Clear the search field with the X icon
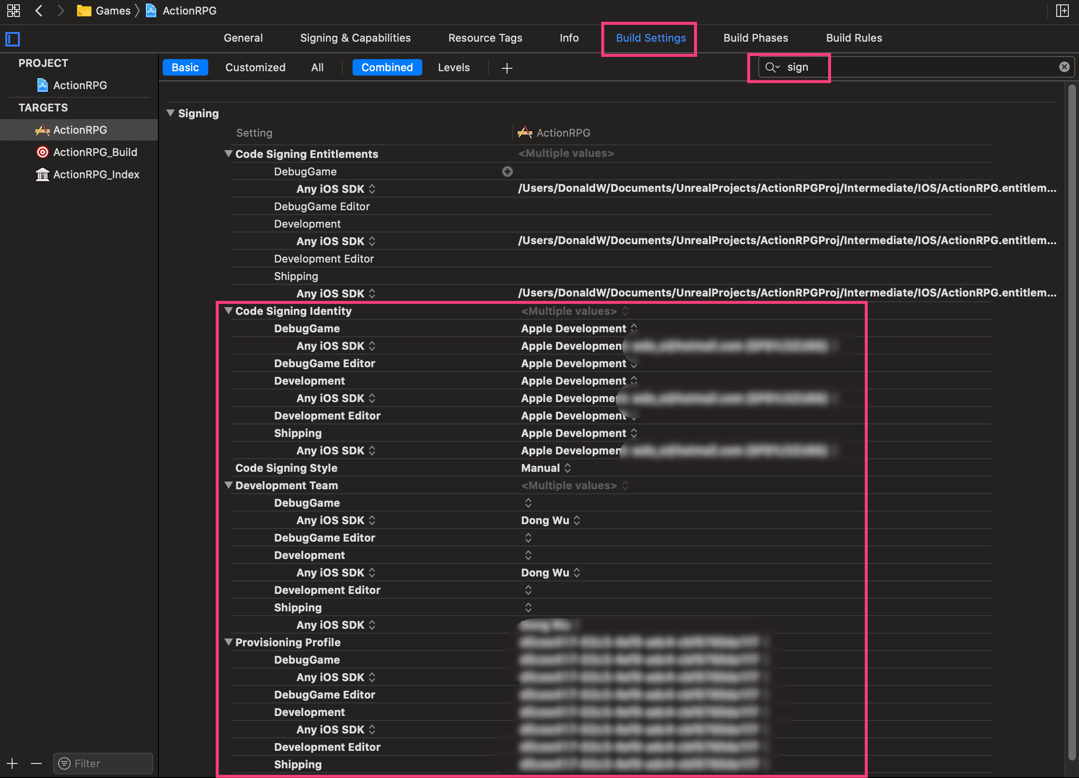This screenshot has width=1079, height=778. pyautogui.click(x=1064, y=67)
